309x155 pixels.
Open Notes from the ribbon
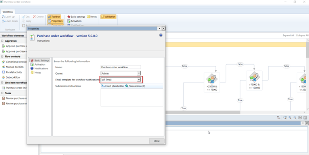click(x=92, y=17)
